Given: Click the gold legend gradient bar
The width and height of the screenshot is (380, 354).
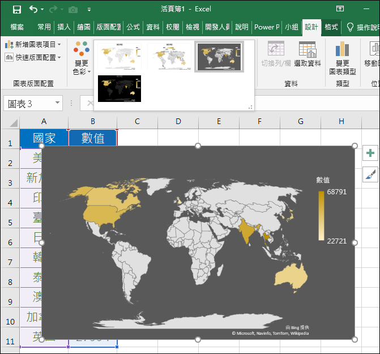Looking at the screenshot, I should pos(321,216).
